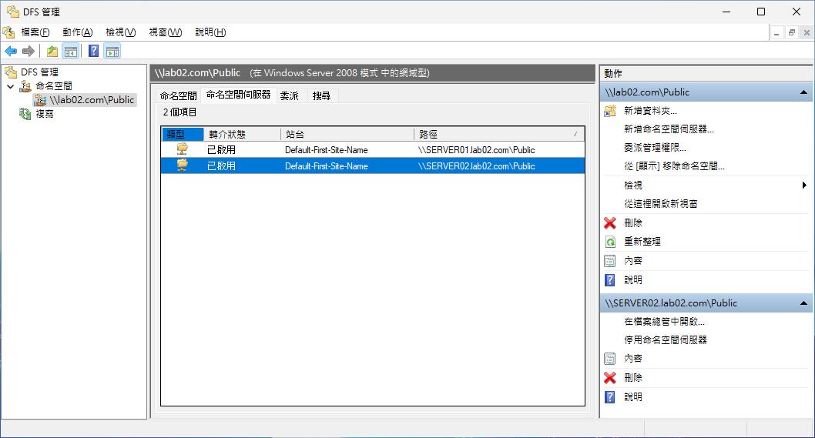The image size is (815, 438).
Task: Click the Up one level folder icon
Action: tap(52, 51)
